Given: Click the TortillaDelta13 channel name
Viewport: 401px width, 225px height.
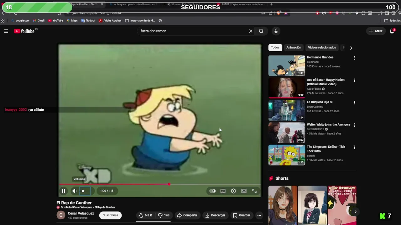Looking at the screenshot, I should tap(315, 129).
